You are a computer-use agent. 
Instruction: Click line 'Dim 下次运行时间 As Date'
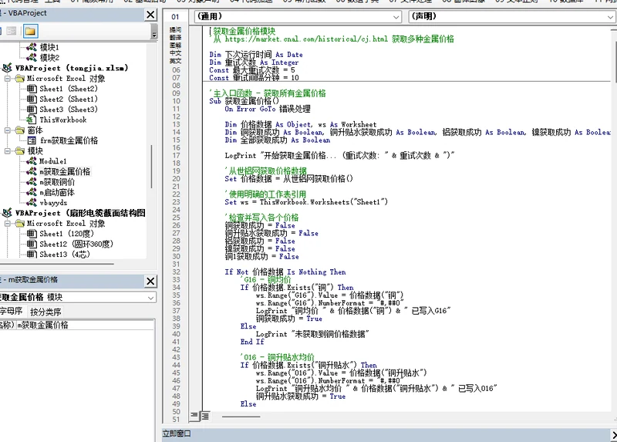click(256, 54)
